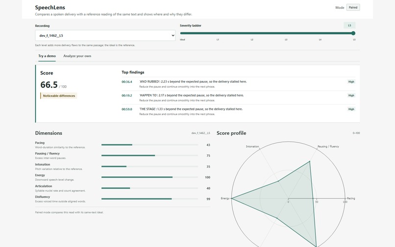Click the 'AND RUBBED' finding text
This screenshot has width=395, height=247.
pyautogui.click(x=193, y=82)
